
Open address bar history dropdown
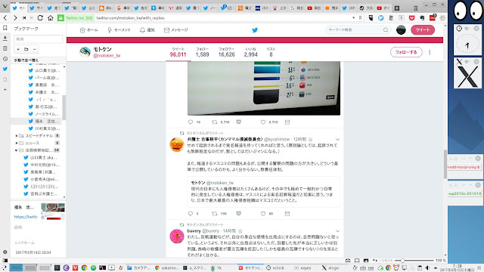(x=353, y=18)
